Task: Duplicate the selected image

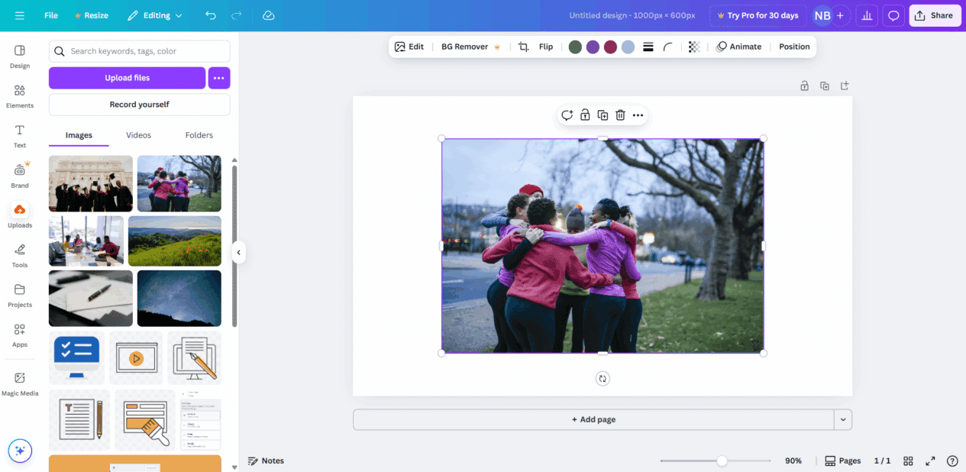Action: [x=603, y=115]
